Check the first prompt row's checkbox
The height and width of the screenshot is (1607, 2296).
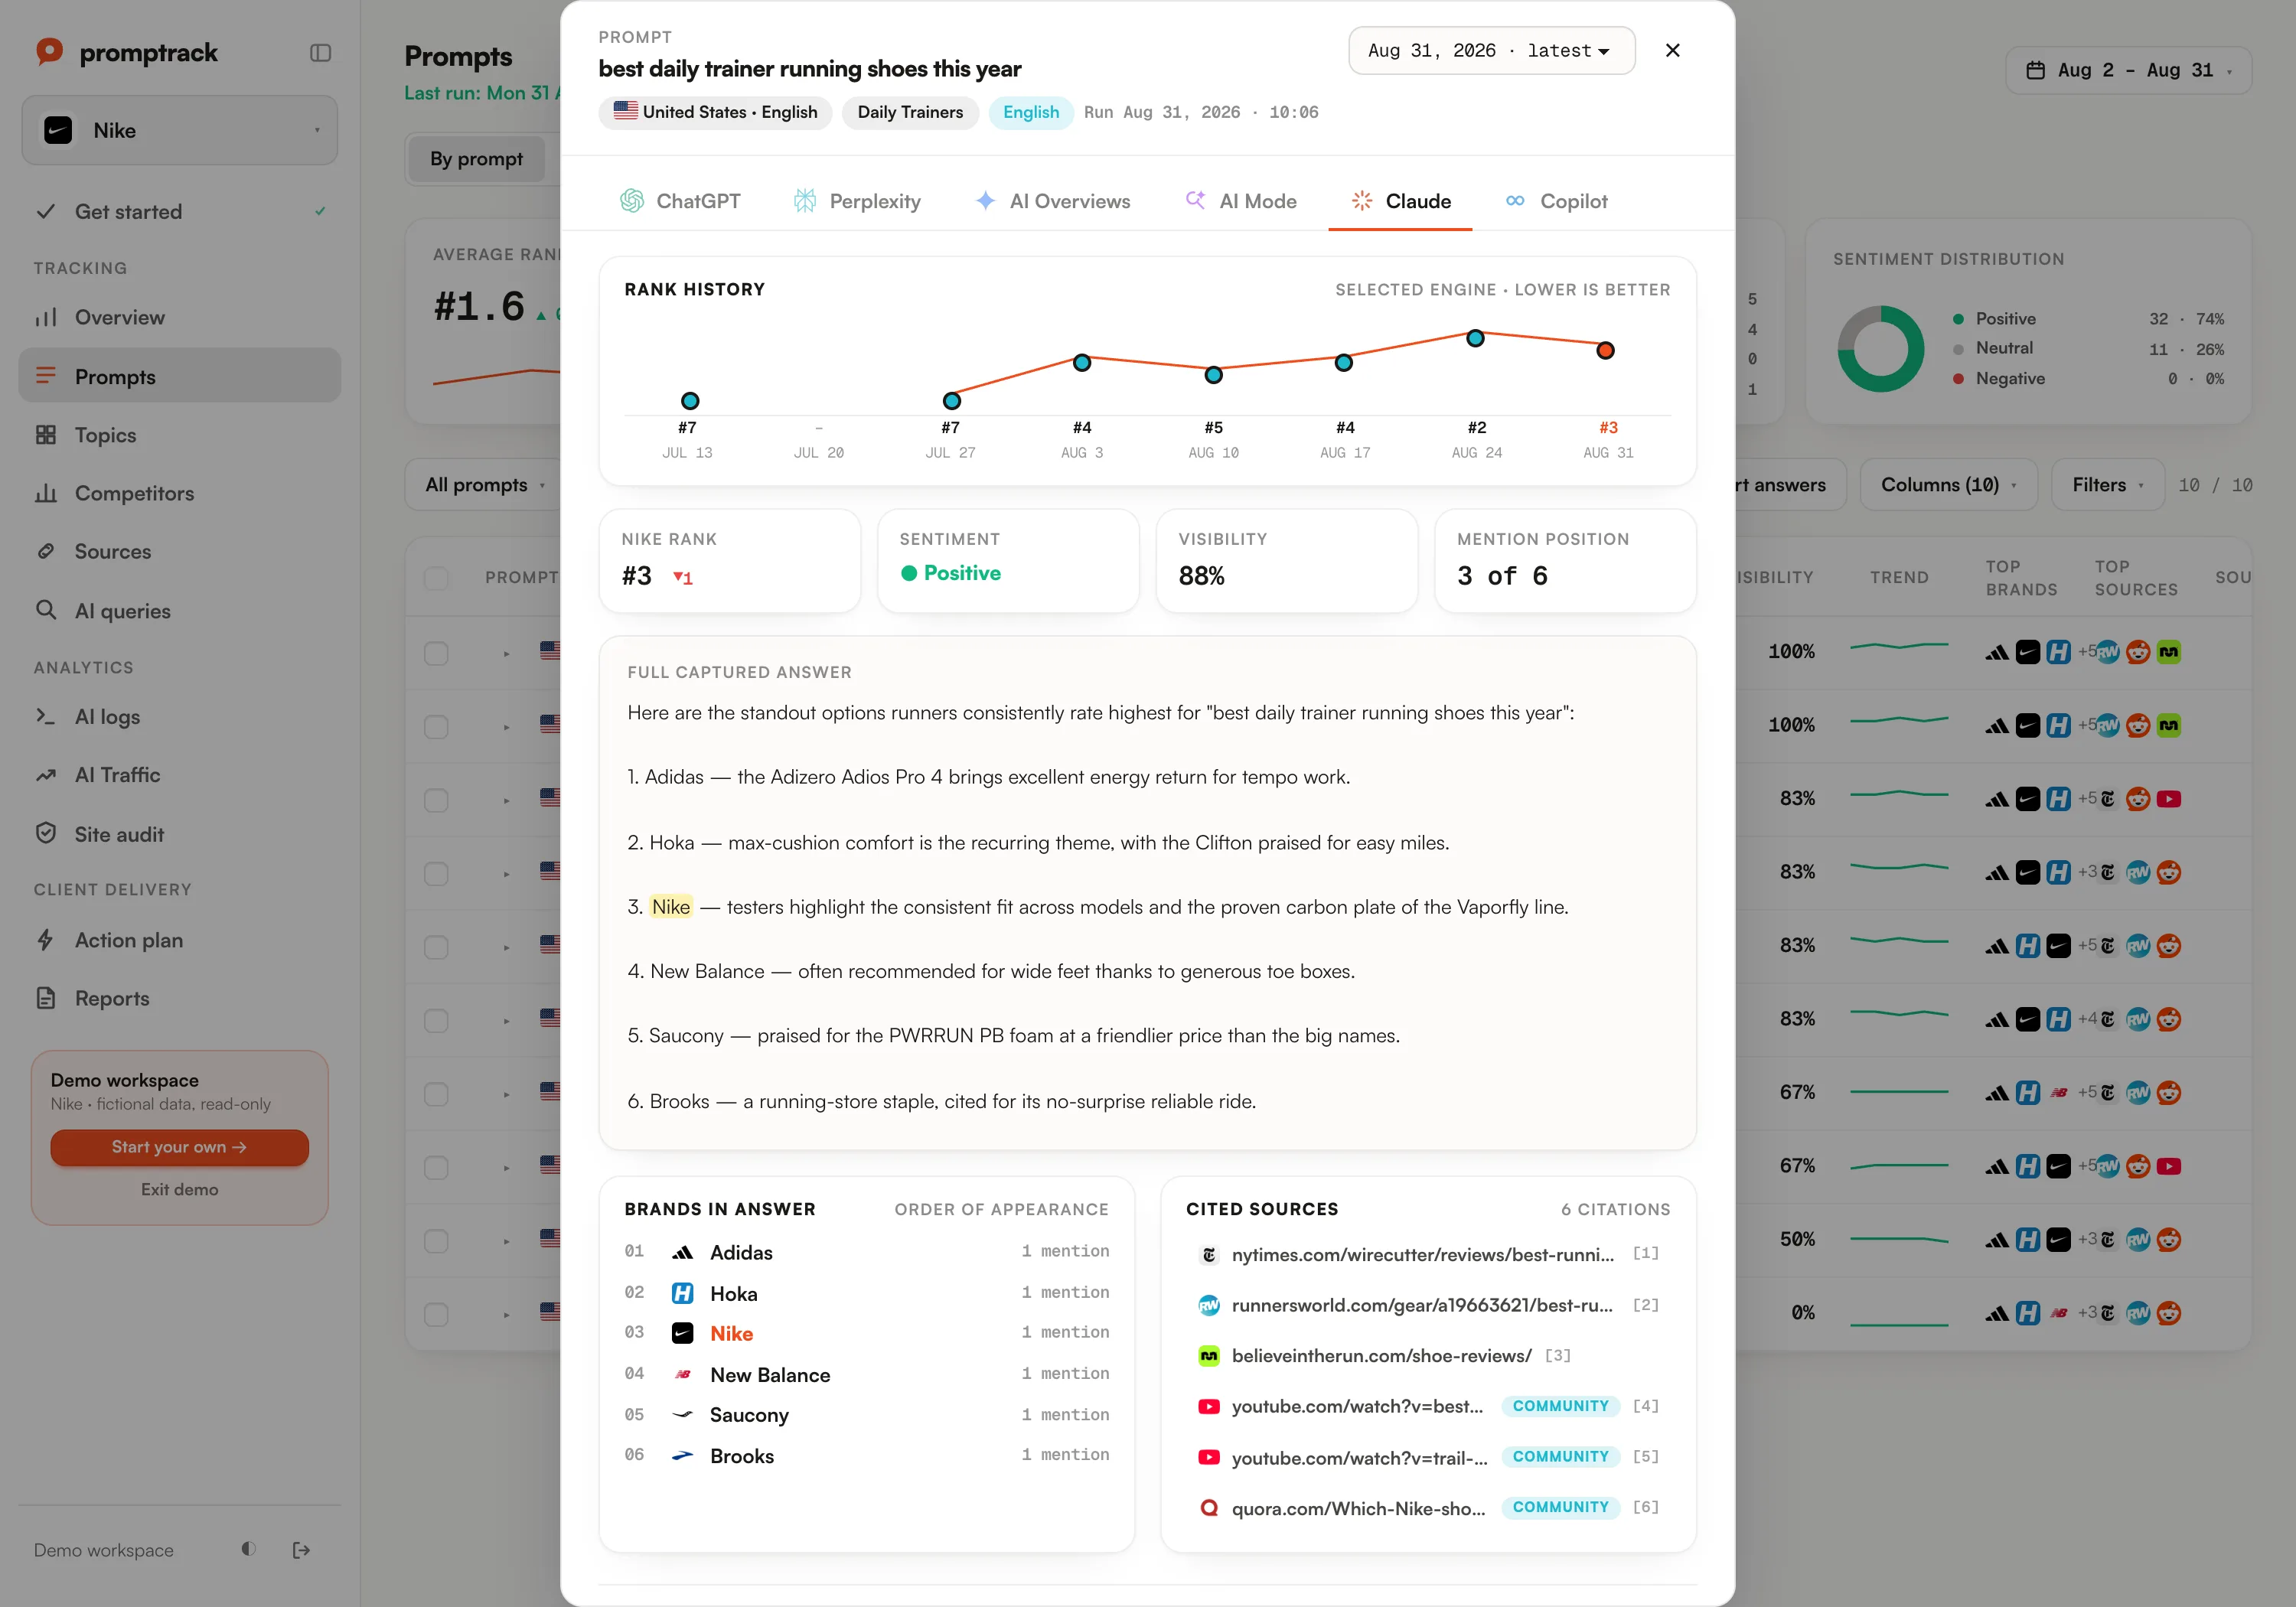point(436,653)
